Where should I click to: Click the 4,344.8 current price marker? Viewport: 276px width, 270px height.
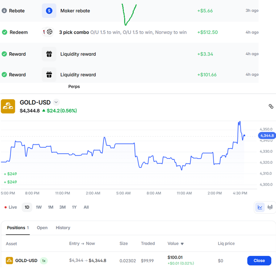(267, 136)
